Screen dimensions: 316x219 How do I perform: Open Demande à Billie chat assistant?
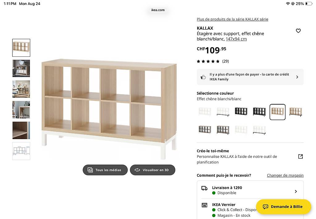(x=284, y=207)
